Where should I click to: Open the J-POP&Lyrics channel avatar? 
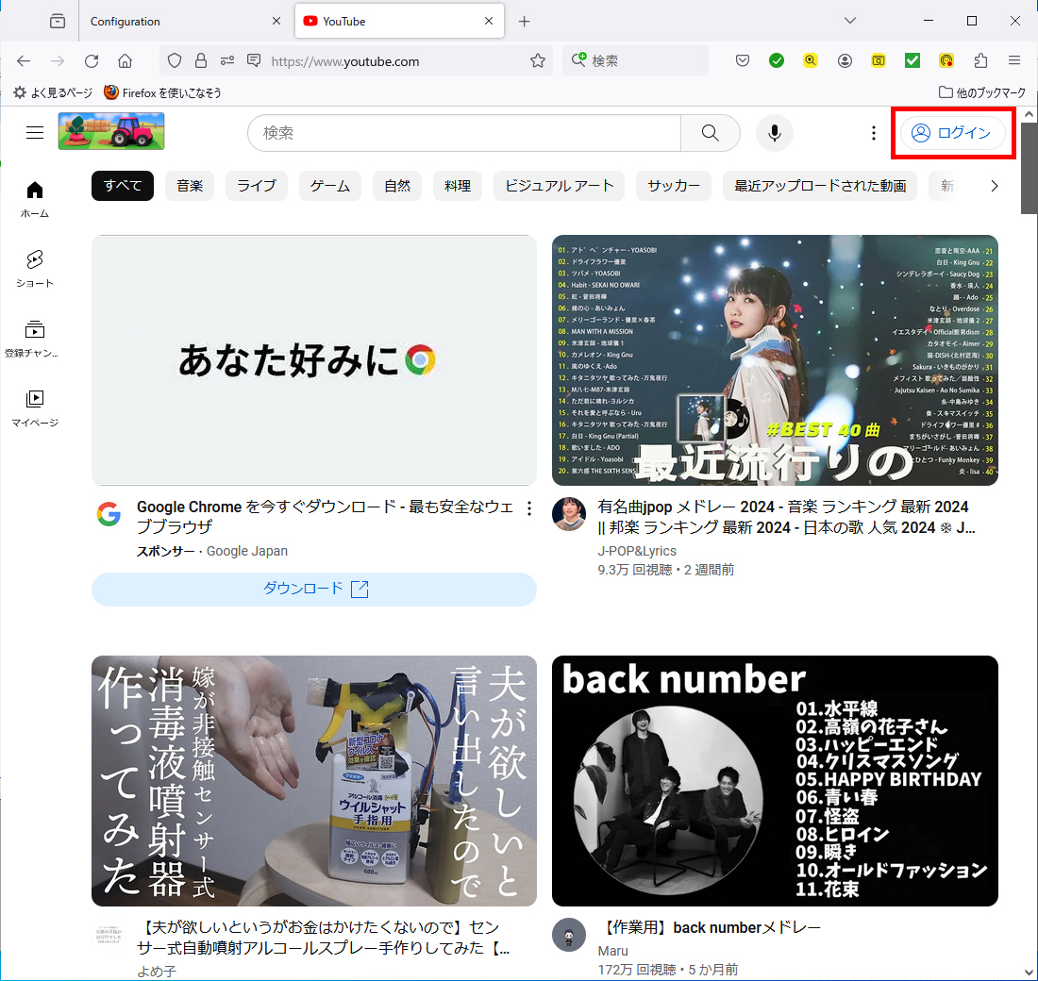569,514
